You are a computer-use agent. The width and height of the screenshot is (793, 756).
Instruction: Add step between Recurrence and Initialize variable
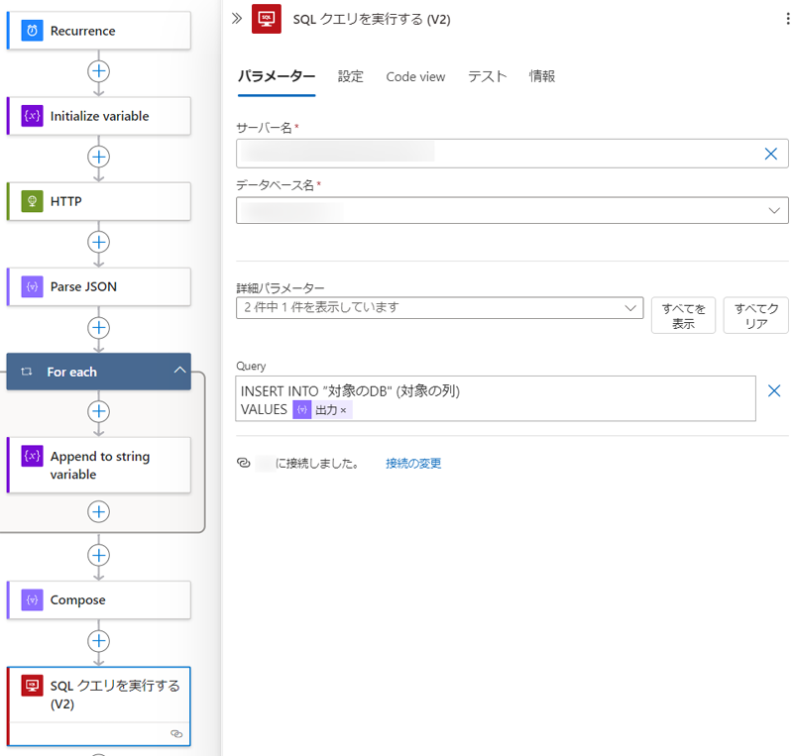click(98, 70)
